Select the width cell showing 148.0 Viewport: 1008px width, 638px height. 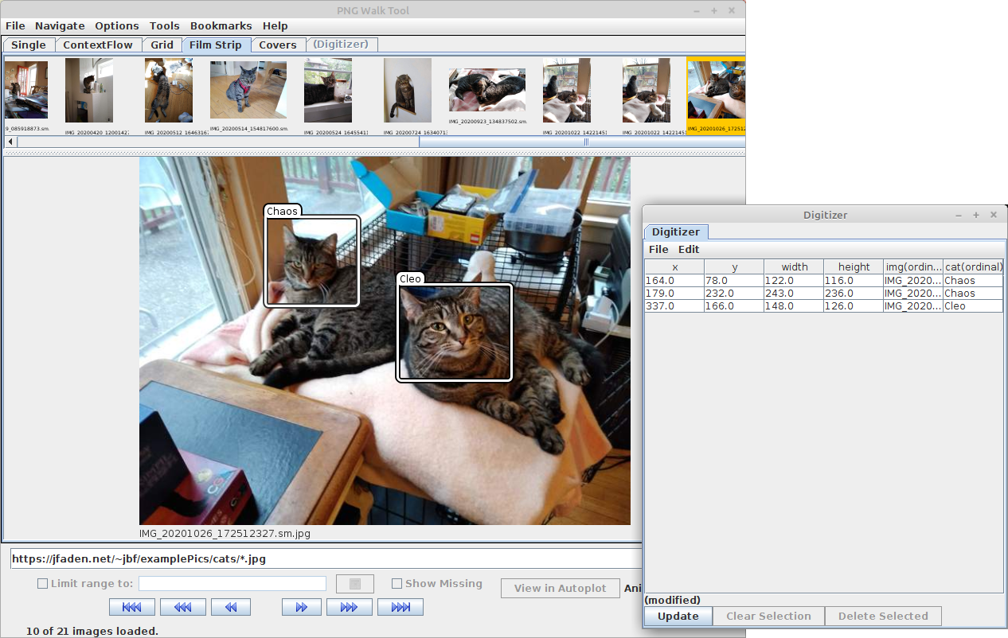coord(794,306)
